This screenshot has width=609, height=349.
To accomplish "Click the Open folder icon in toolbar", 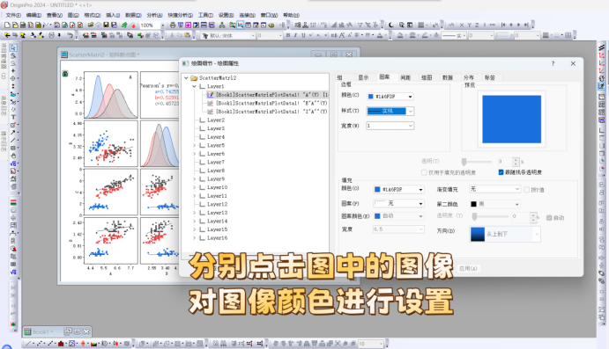I will coord(91,25).
